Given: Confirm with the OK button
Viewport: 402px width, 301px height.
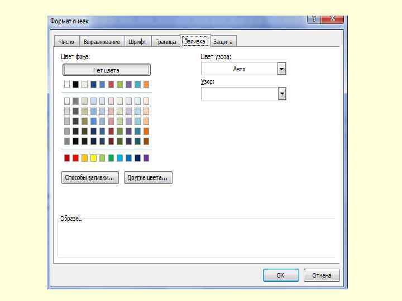Looking at the screenshot, I should coord(281,275).
